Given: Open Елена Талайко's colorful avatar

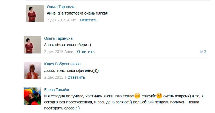Looking at the screenshot, I should tap(32, 96).
